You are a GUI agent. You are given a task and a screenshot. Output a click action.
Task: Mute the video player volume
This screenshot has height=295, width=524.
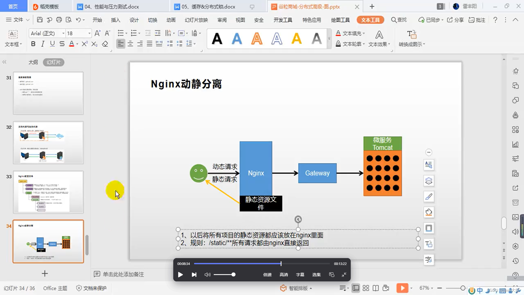(207, 275)
